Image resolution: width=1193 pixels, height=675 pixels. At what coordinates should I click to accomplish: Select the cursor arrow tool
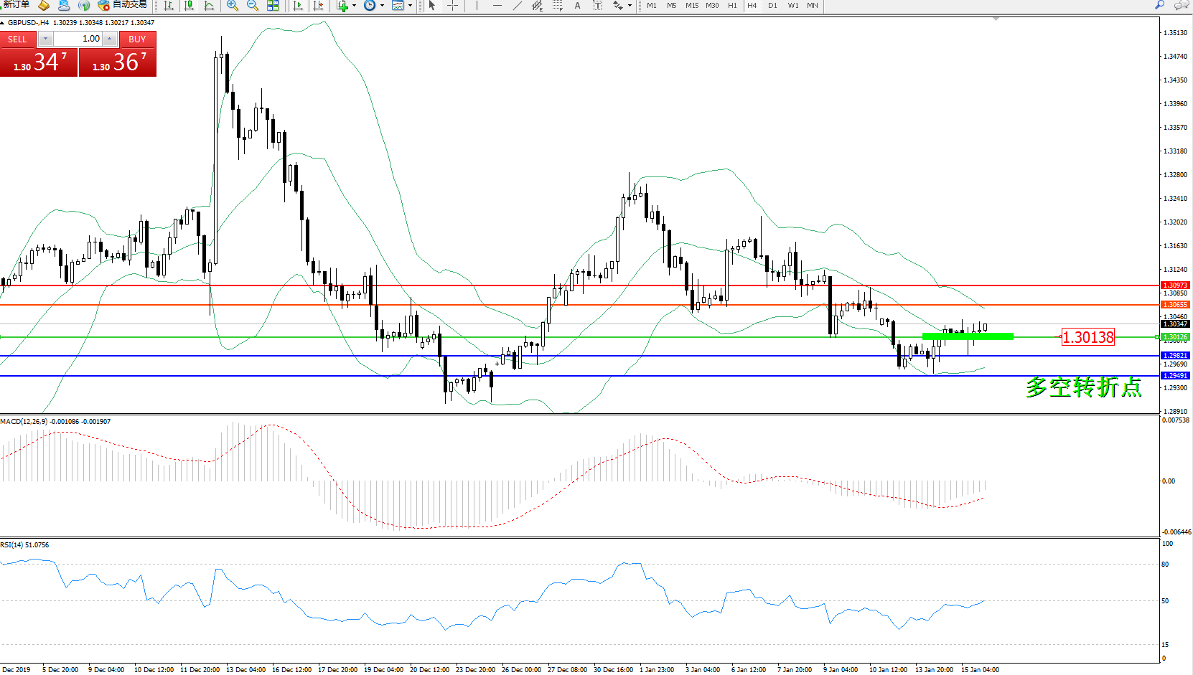point(432,6)
